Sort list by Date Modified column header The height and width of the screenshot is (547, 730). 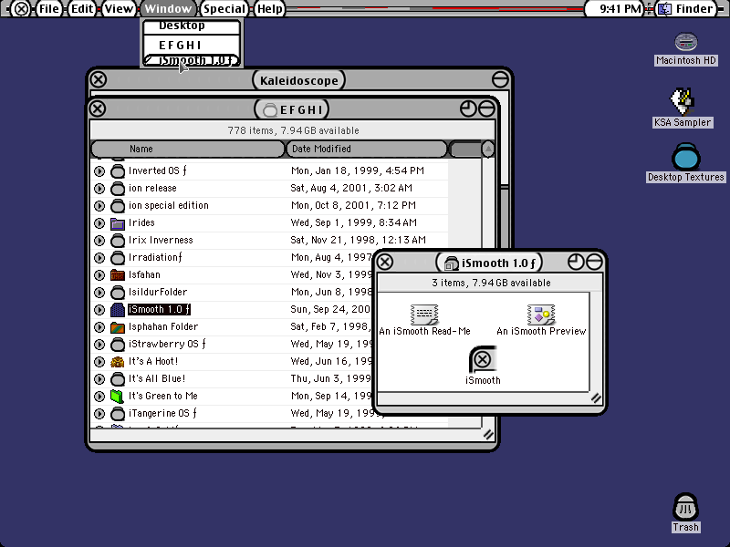366,149
